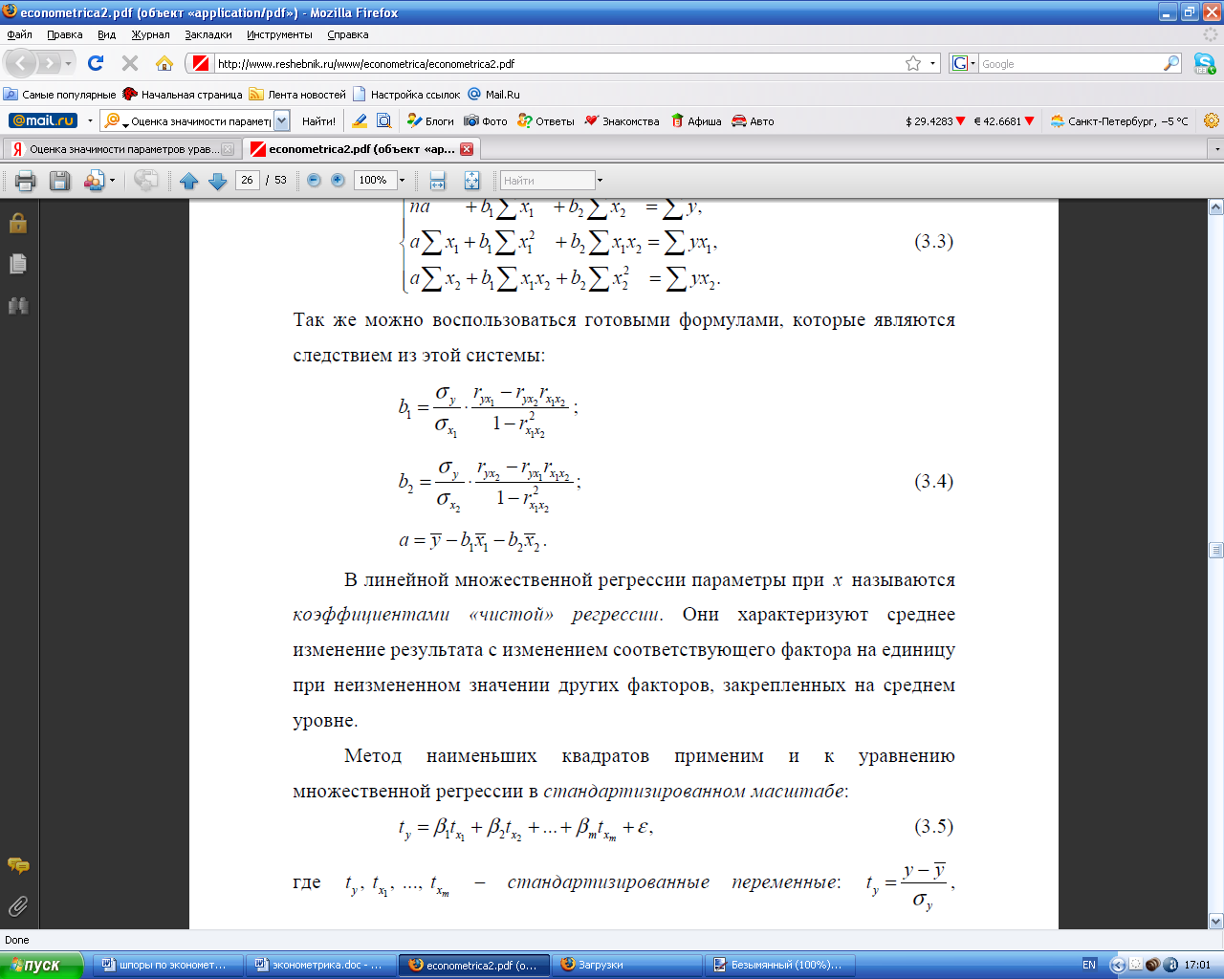Switch to Оценка значимости параметров tab

pyautogui.click(x=120, y=149)
